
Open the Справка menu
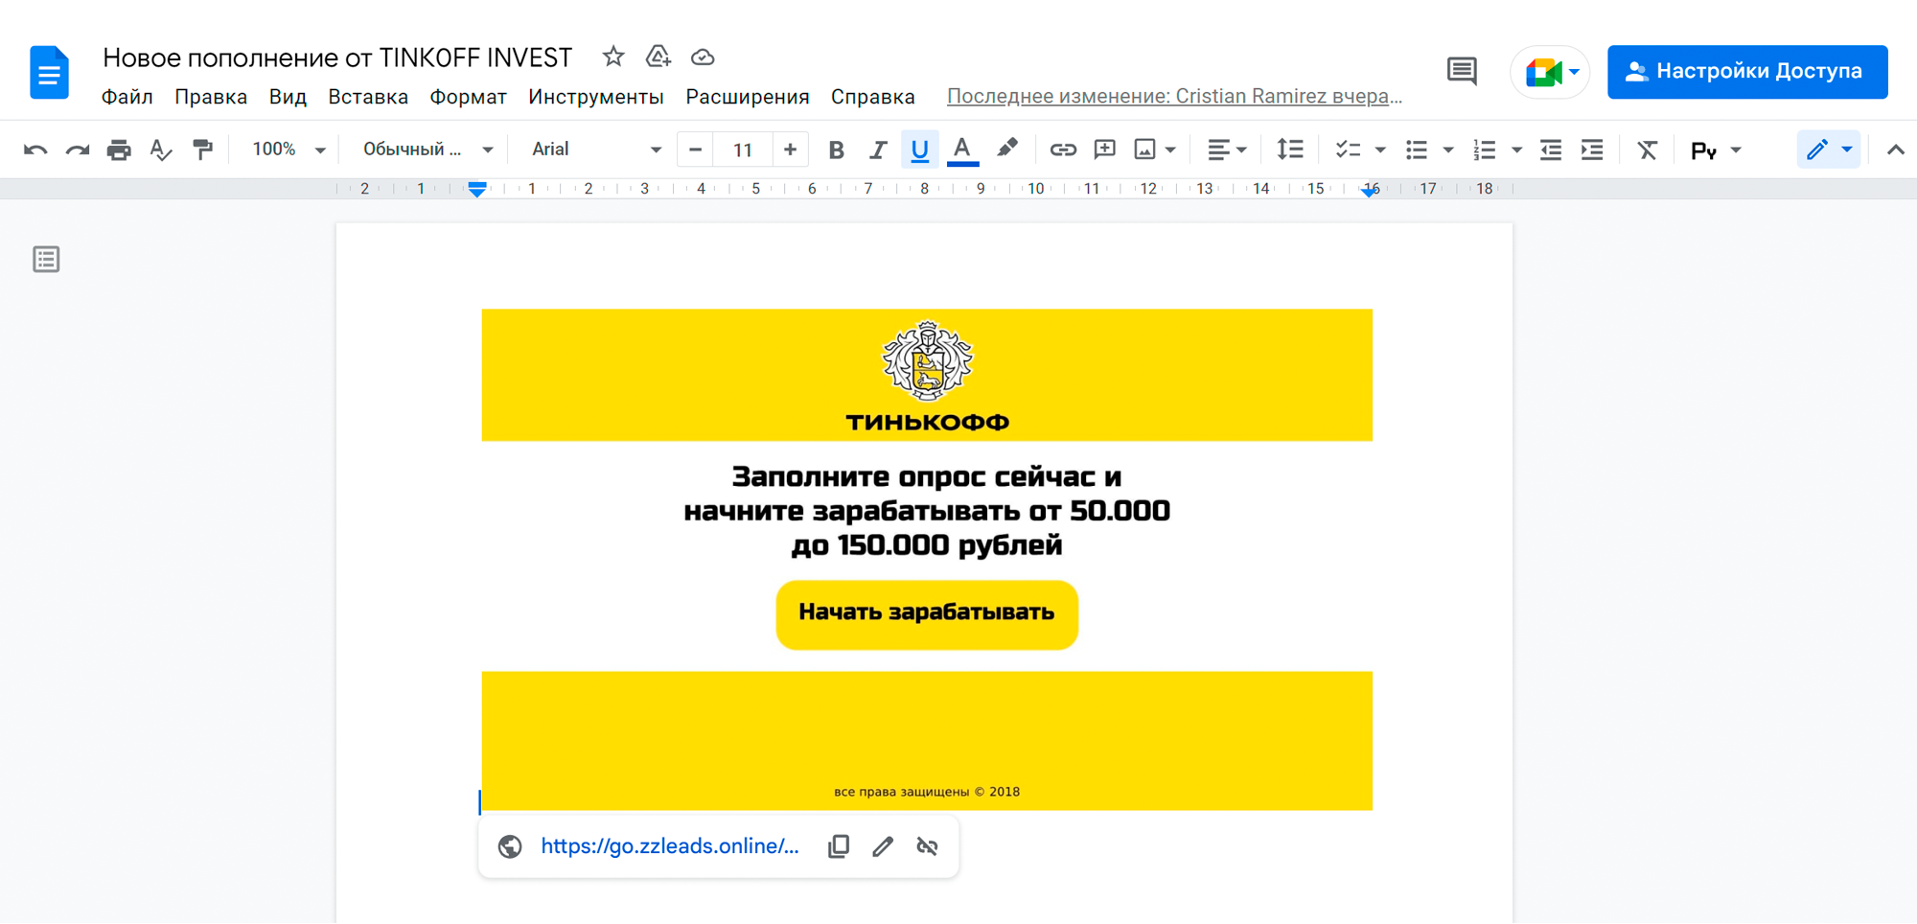tap(872, 97)
